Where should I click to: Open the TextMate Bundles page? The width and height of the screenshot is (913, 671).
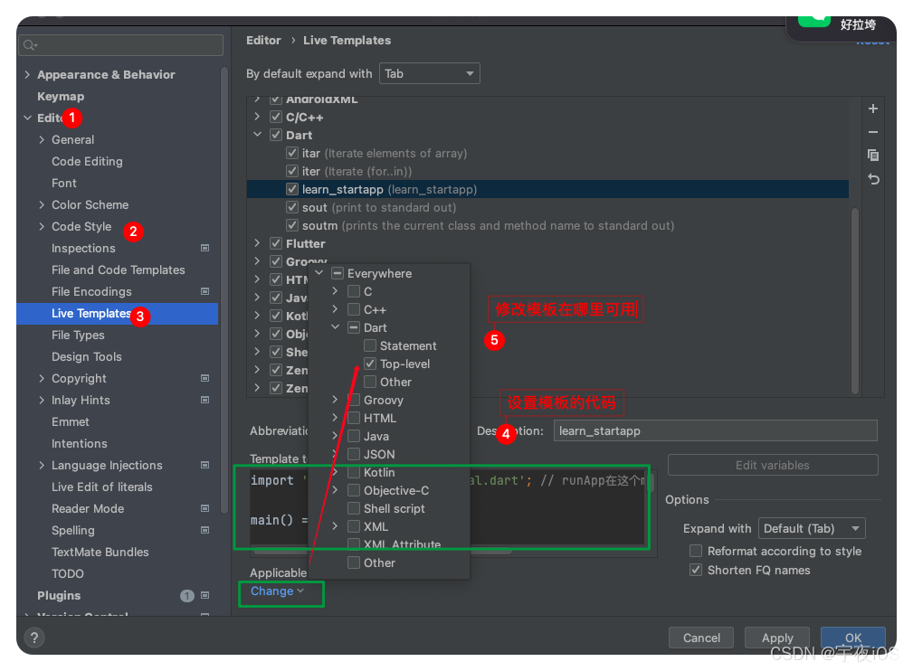pos(100,553)
